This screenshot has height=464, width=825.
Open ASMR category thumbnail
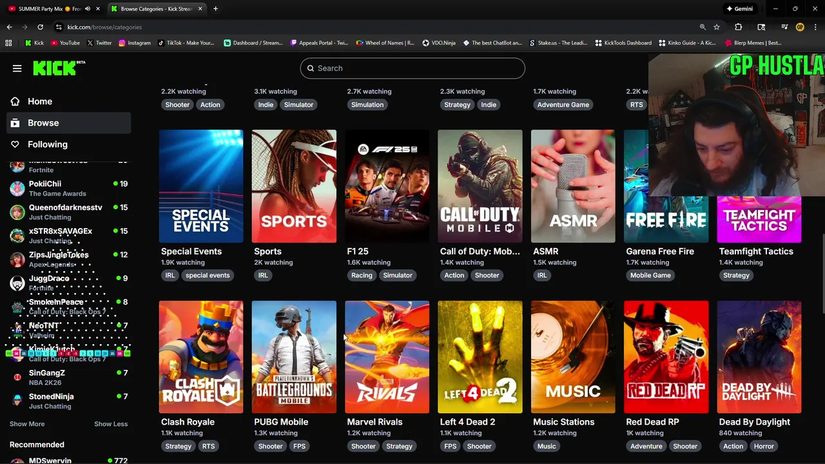click(x=573, y=186)
